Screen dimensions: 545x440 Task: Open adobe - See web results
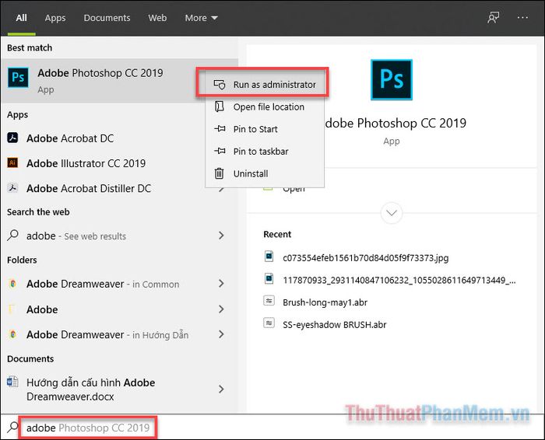tap(119, 236)
